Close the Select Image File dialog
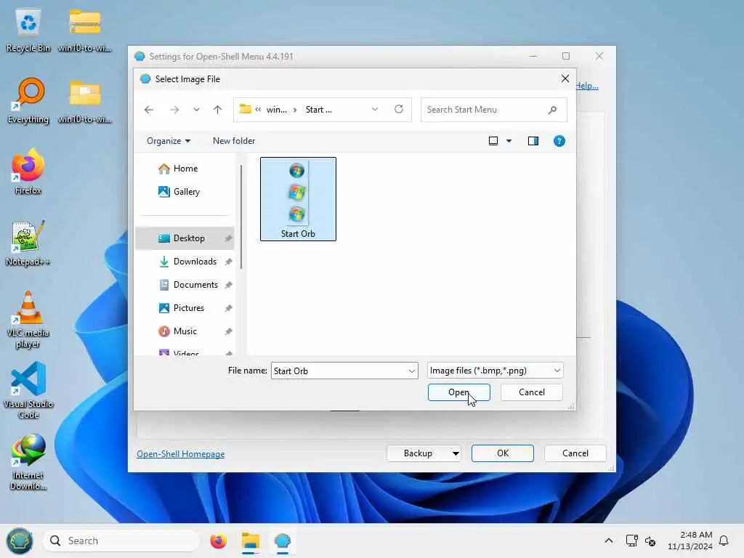744x558 pixels. coord(565,78)
